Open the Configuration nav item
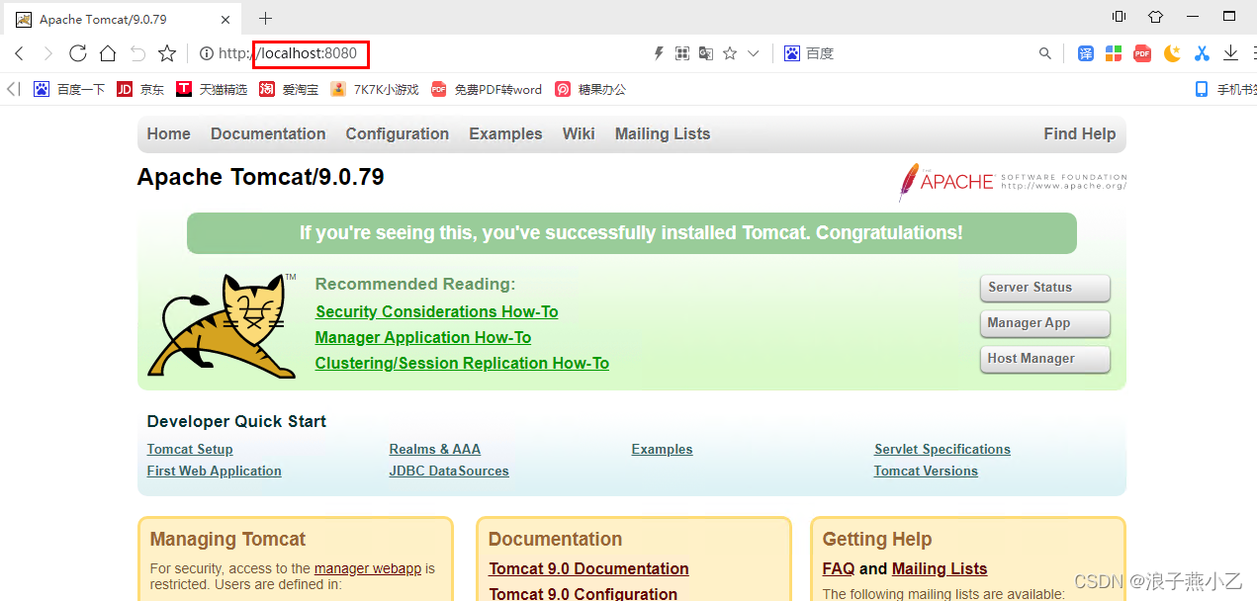 click(398, 133)
